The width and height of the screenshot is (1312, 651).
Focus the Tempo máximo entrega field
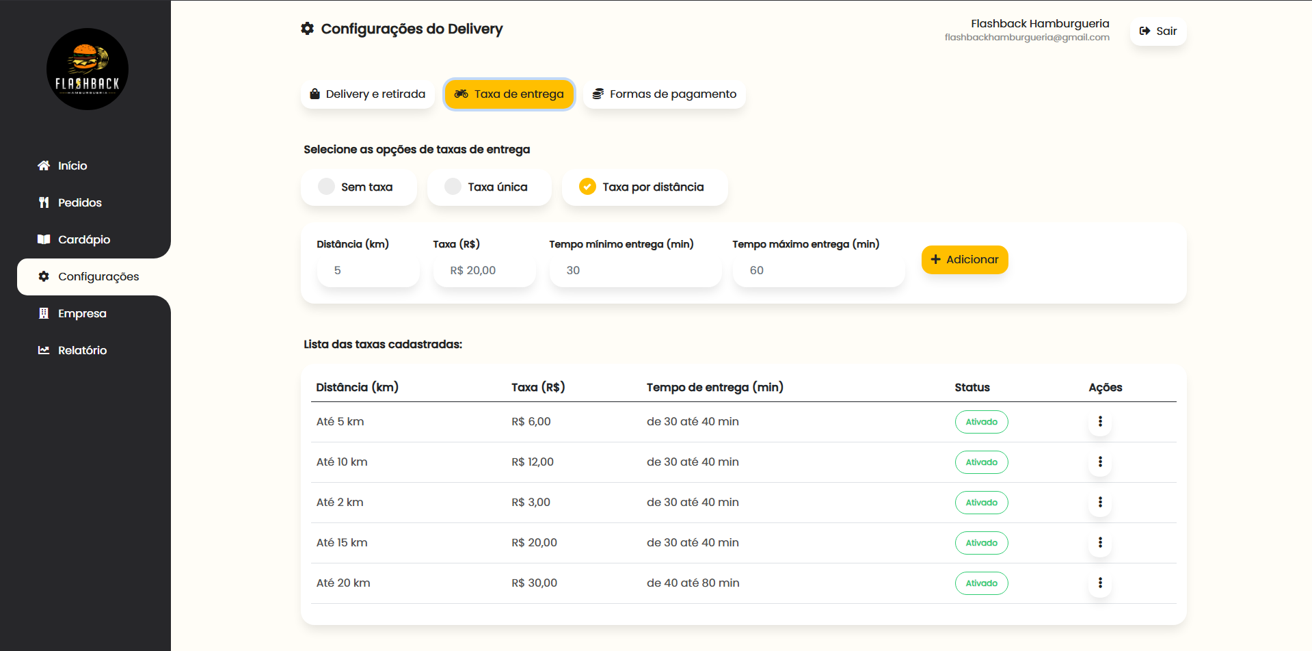point(818,271)
